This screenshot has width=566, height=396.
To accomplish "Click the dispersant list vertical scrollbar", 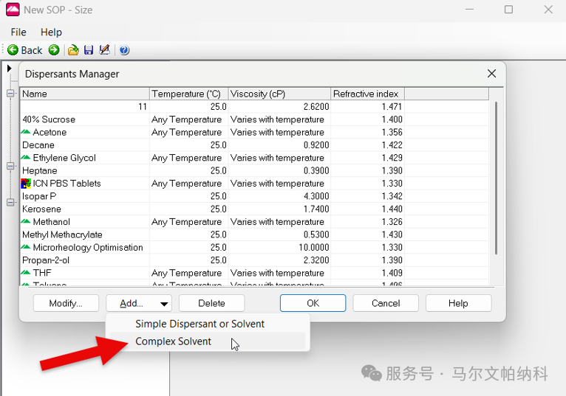I will (497, 178).
